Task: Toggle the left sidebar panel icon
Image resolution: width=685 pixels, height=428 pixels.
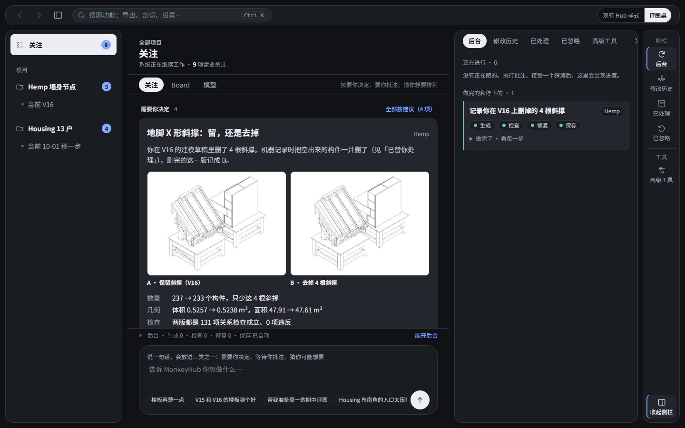Action: coord(58,15)
